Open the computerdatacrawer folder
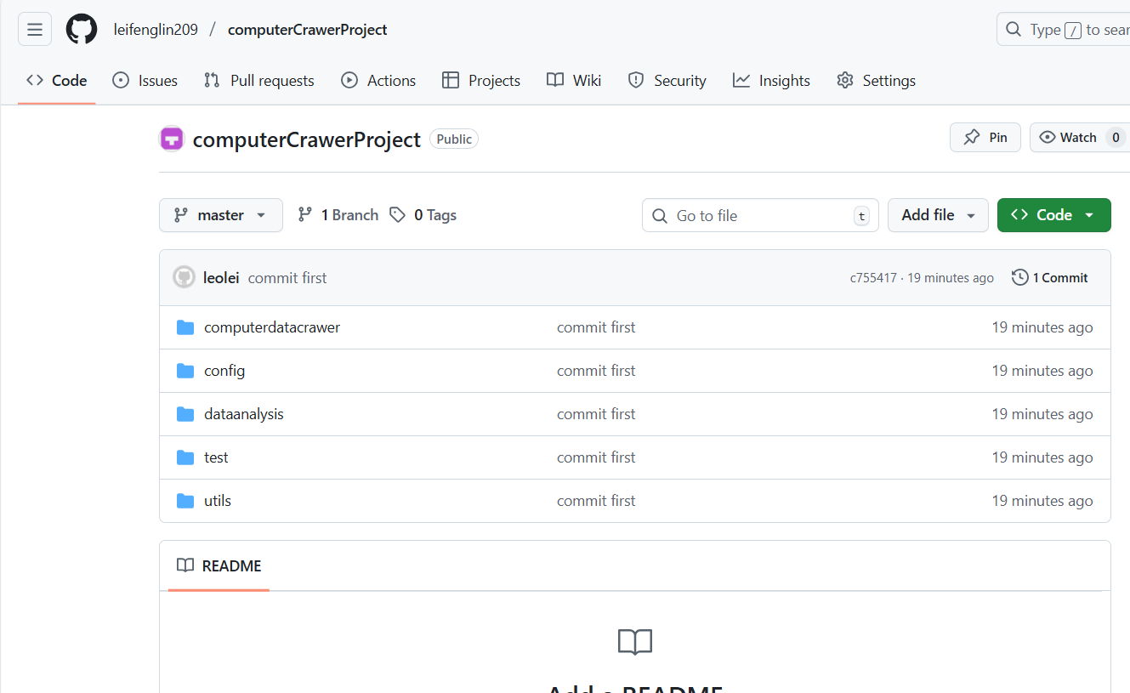1130x693 pixels. 272,327
